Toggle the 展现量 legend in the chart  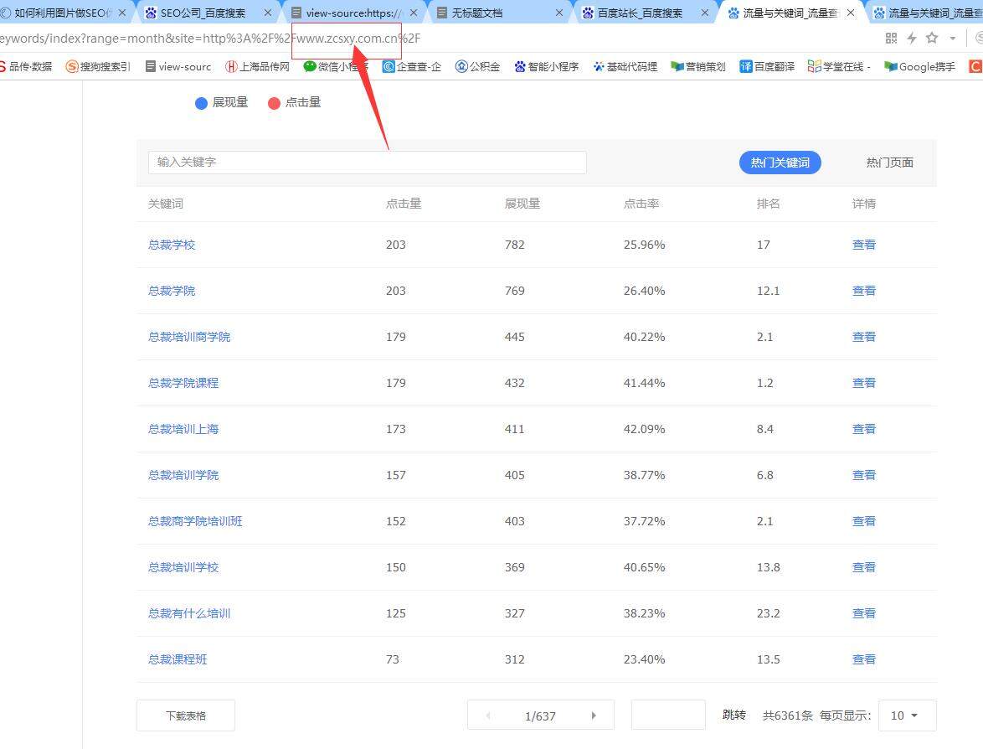[x=220, y=102]
